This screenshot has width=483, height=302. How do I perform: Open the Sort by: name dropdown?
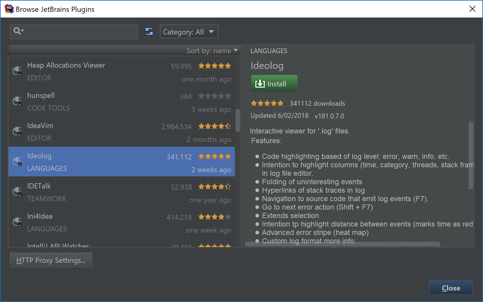tap(212, 50)
